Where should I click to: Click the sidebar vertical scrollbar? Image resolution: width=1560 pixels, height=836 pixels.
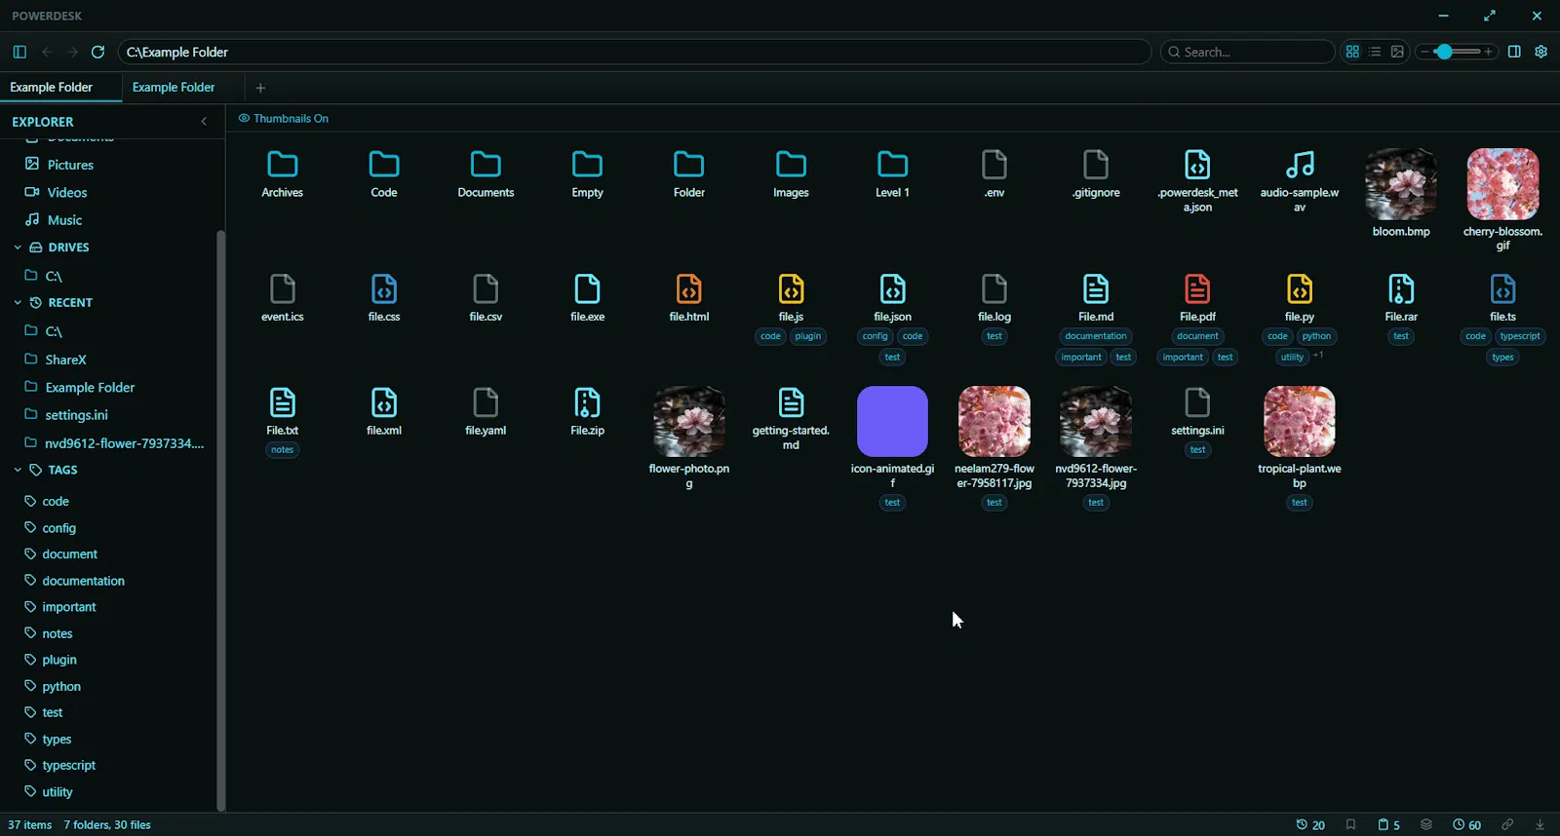tap(220, 520)
